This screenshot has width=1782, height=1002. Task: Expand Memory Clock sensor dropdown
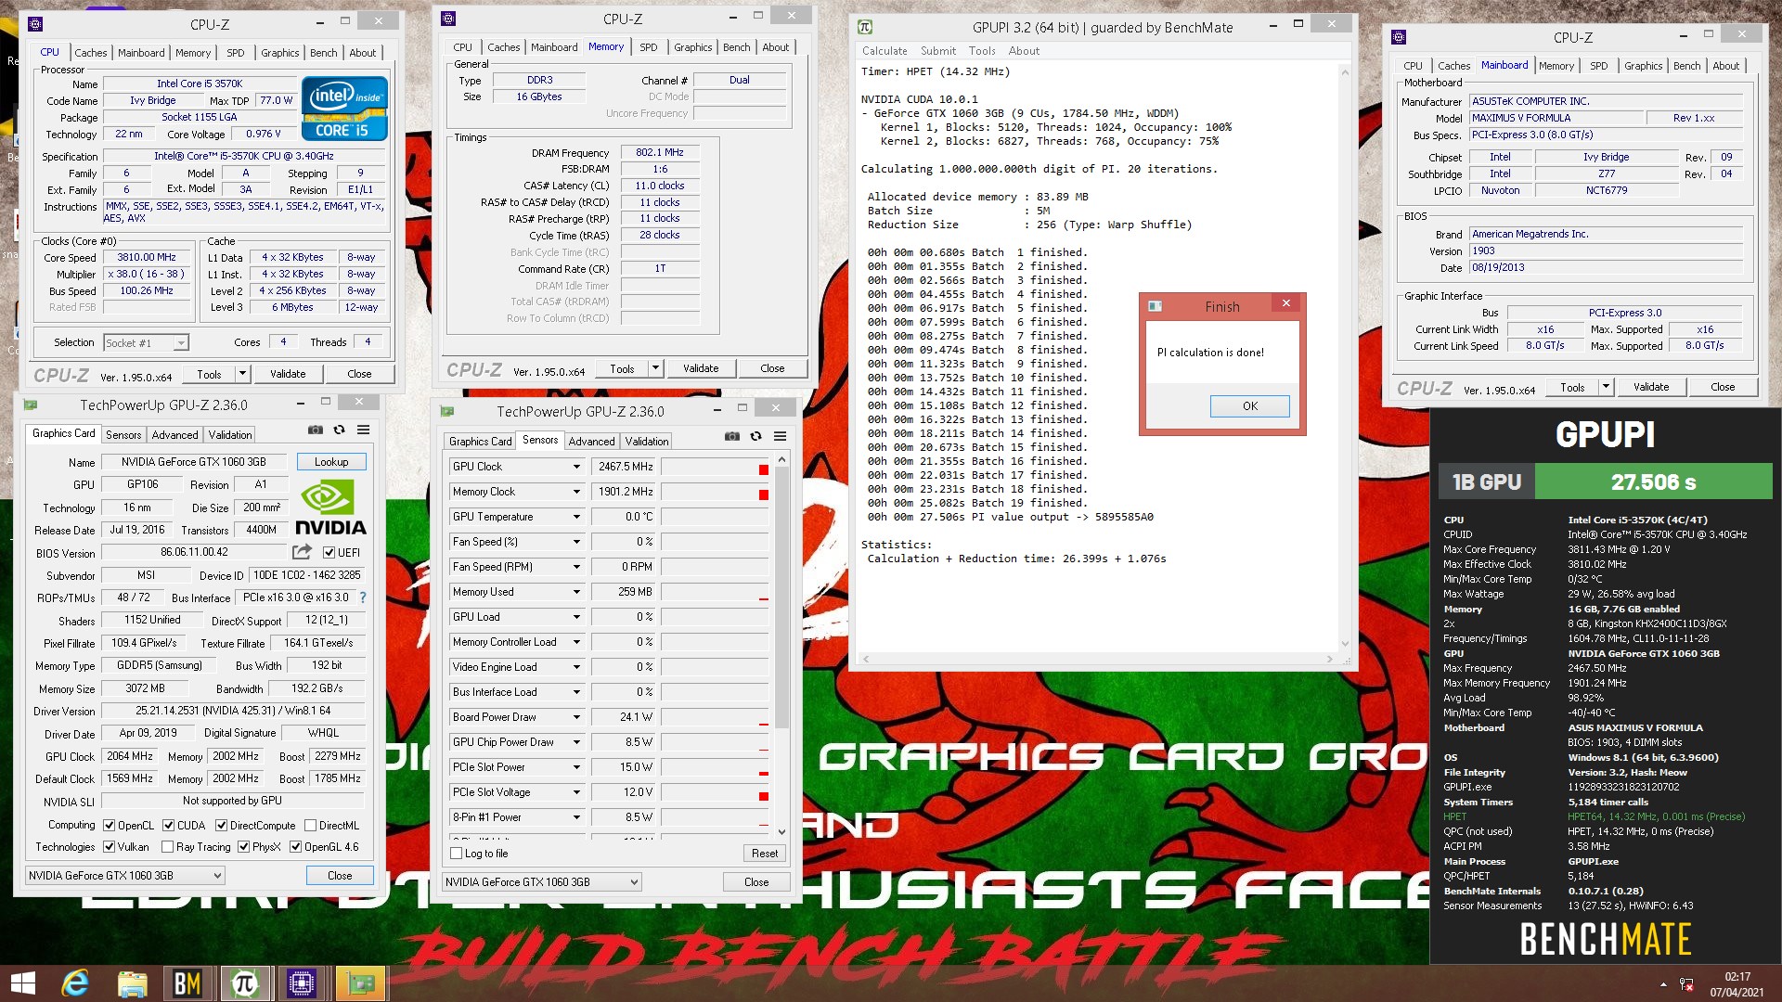click(x=576, y=492)
